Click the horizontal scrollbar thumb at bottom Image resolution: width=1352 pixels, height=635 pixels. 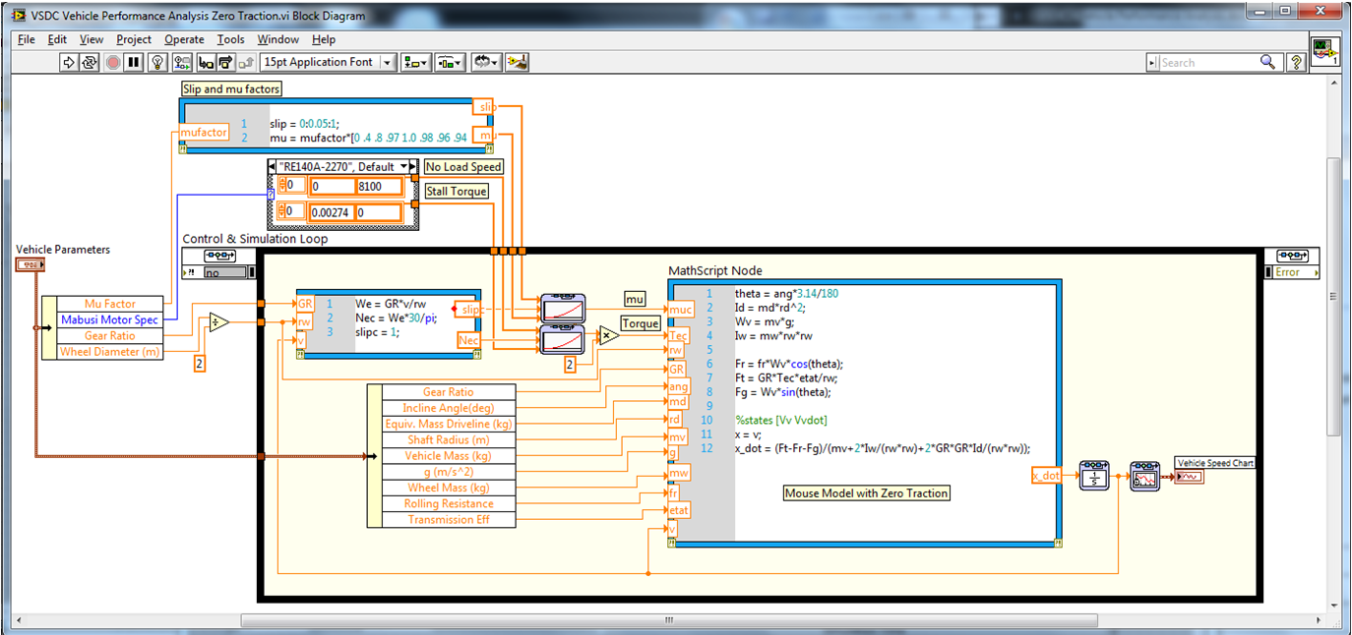click(x=668, y=620)
